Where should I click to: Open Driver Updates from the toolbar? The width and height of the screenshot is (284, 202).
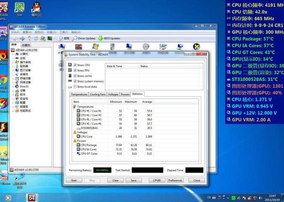pos(83,38)
